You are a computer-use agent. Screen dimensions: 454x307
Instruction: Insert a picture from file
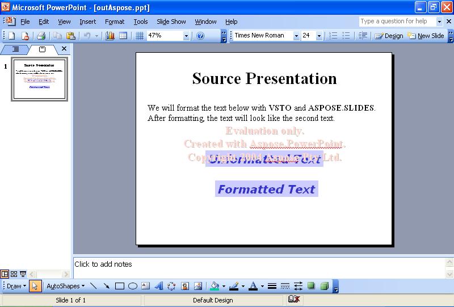click(x=198, y=286)
